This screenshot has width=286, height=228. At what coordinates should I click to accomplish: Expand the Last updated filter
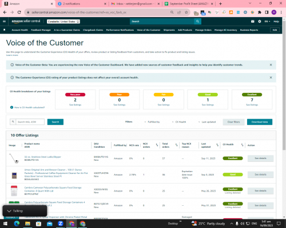point(207,122)
